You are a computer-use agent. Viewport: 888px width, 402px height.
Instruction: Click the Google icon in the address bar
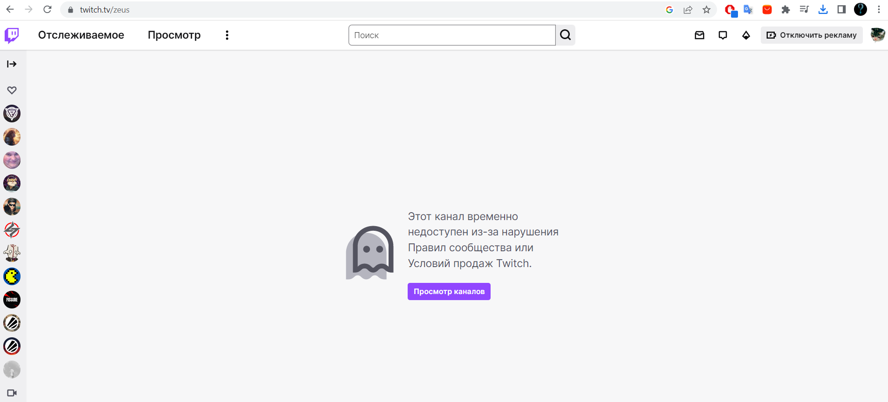click(669, 10)
